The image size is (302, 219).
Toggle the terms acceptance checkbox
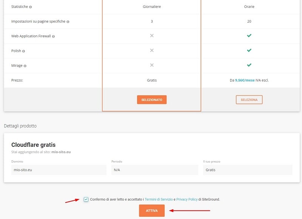[x=86, y=199]
